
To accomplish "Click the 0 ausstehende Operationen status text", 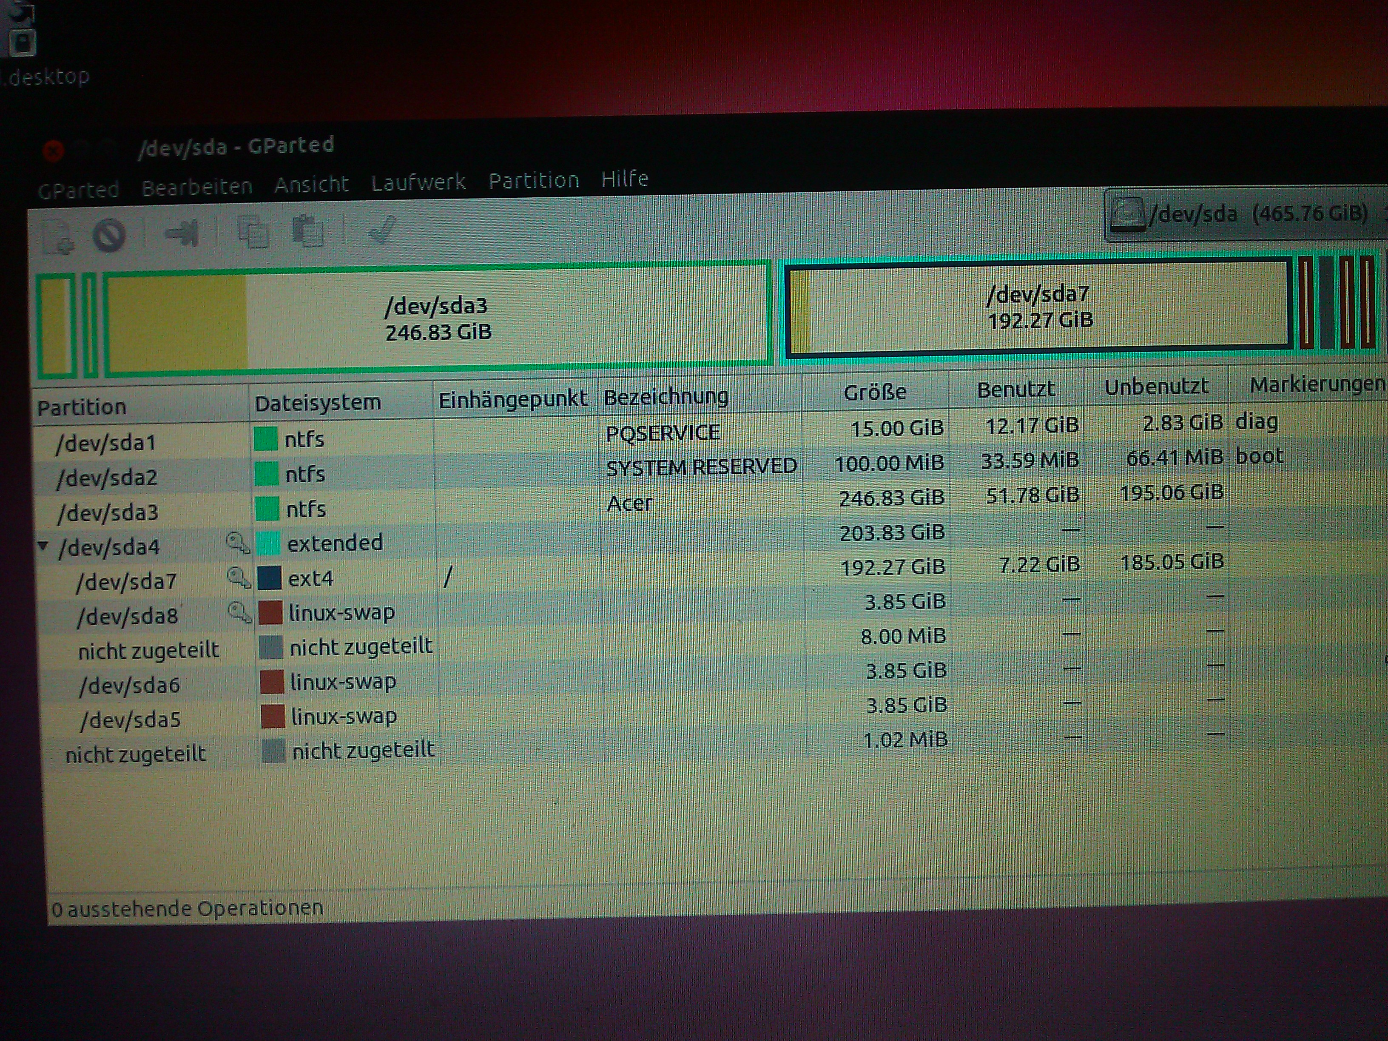I will 187,909.
